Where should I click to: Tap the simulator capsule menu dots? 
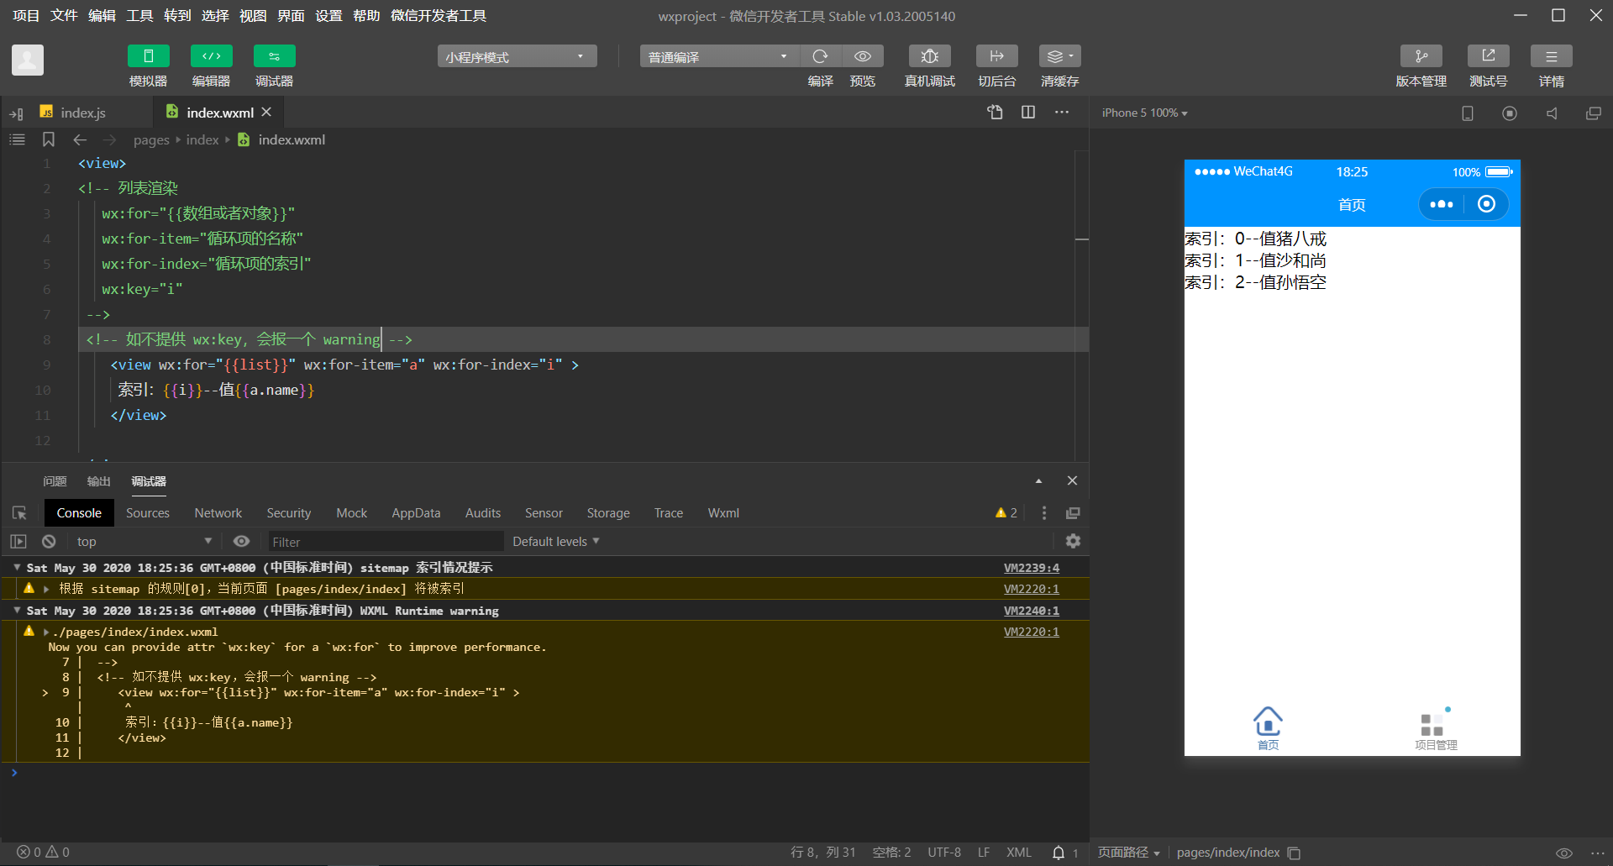click(x=1442, y=204)
